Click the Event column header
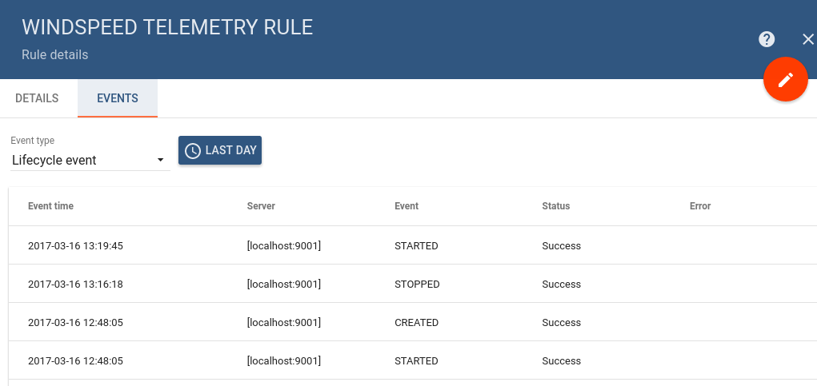This screenshot has height=386, width=817. click(406, 205)
